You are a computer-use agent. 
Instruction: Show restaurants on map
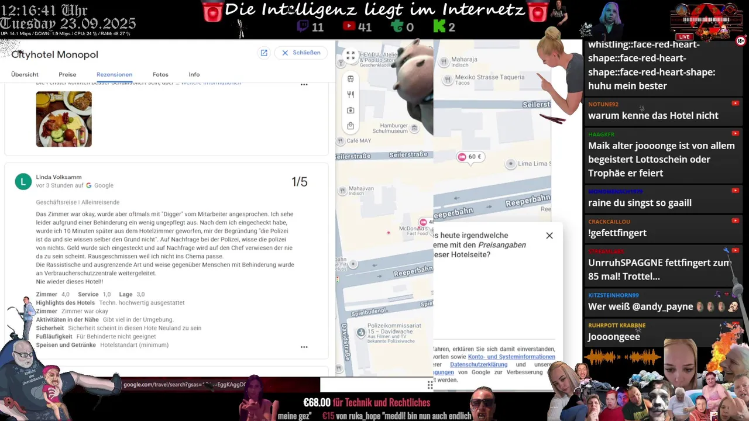350,94
